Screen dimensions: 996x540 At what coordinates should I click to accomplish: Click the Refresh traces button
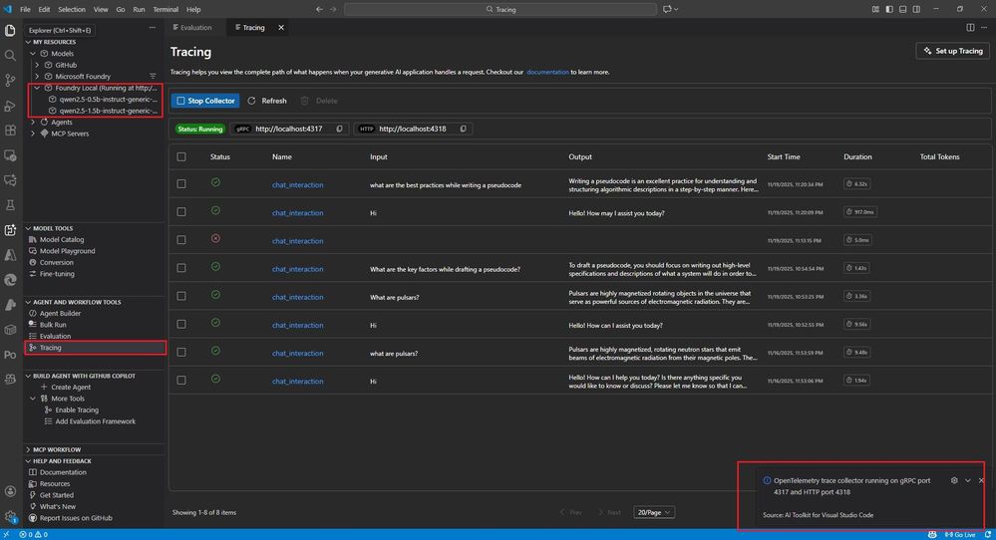[x=267, y=101]
